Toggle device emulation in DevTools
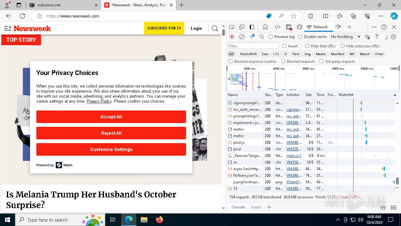This screenshot has width=401, height=226. click(242, 27)
